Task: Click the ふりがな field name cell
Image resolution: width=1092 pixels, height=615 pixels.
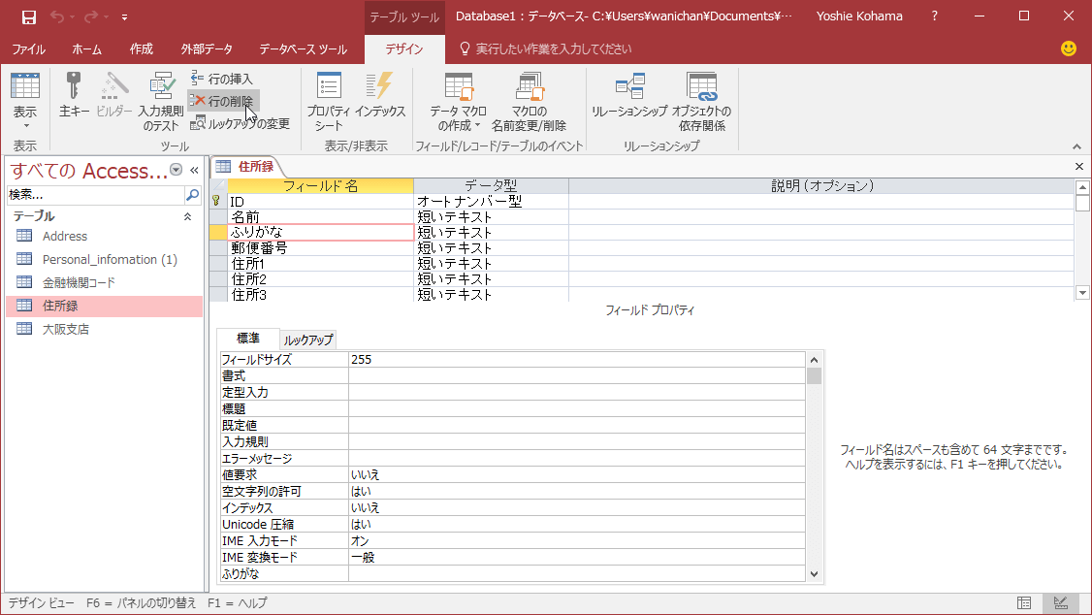Action: tap(320, 232)
